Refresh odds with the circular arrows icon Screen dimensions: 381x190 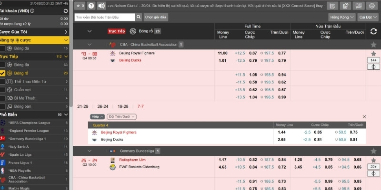pyautogui.click(x=373, y=31)
